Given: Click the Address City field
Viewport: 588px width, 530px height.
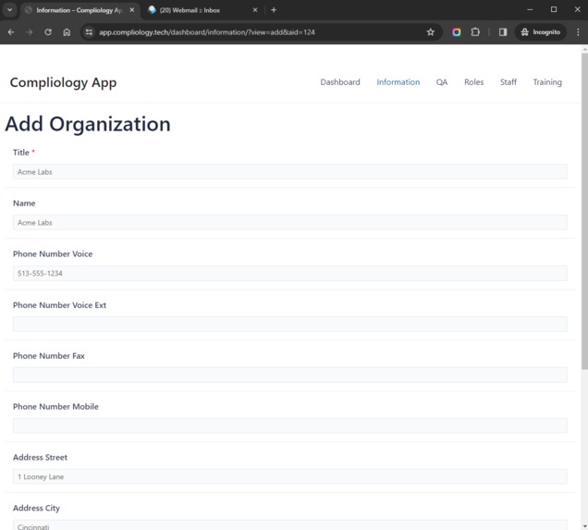Looking at the screenshot, I should coord(290,524).
